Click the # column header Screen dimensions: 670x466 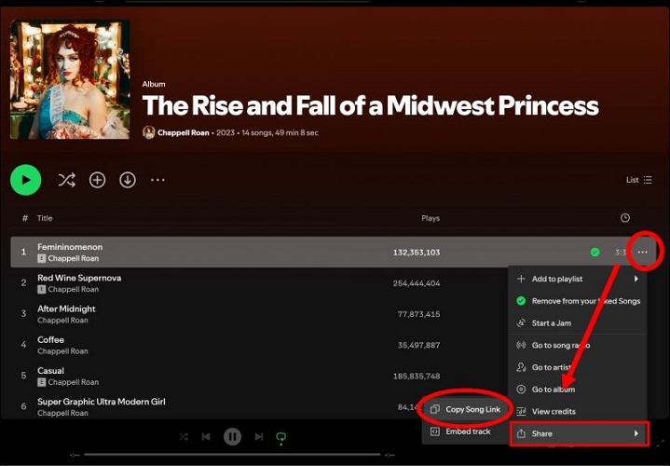click(x=25, y=218)
